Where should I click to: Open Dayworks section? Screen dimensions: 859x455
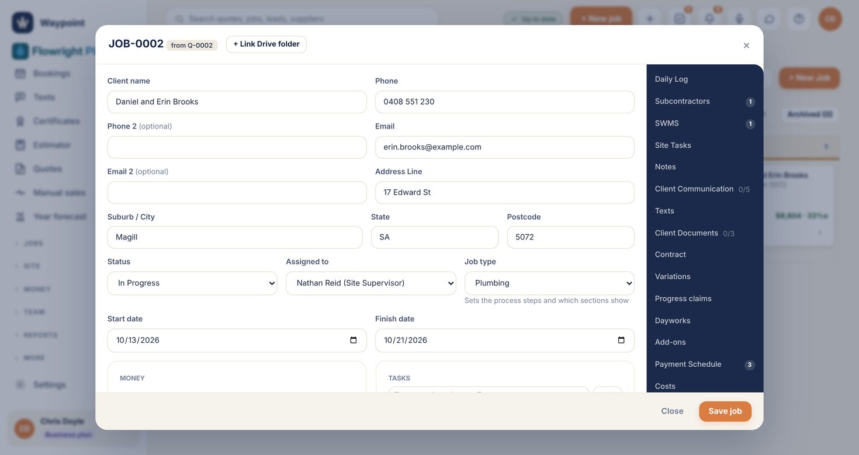pyautogui.click(x=705, y=321)
